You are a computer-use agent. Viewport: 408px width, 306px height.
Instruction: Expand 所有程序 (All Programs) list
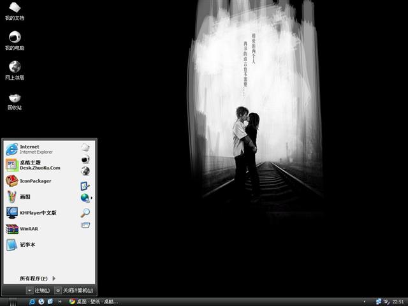click(x=38, y=279)
